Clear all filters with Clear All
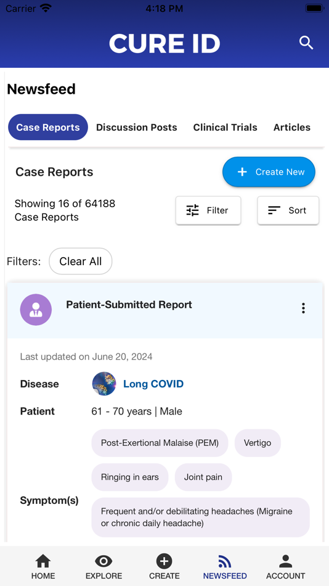 tap(80, 262)
